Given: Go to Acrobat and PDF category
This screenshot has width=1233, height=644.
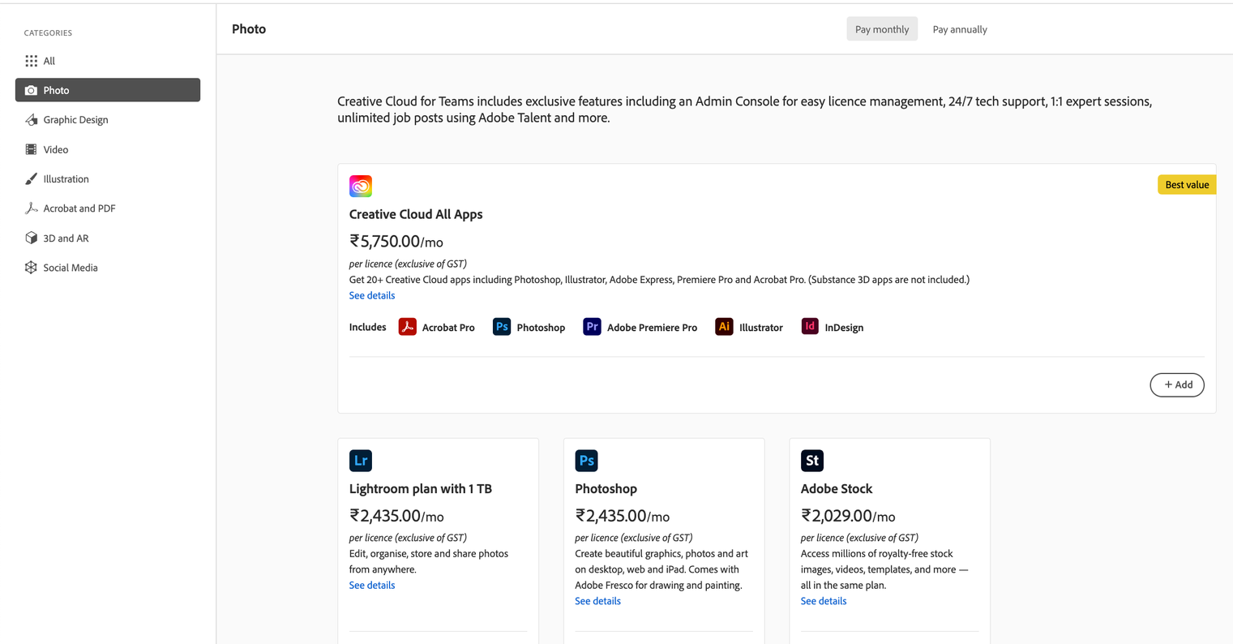Looking at the screenshot, I should coord(79,208).
